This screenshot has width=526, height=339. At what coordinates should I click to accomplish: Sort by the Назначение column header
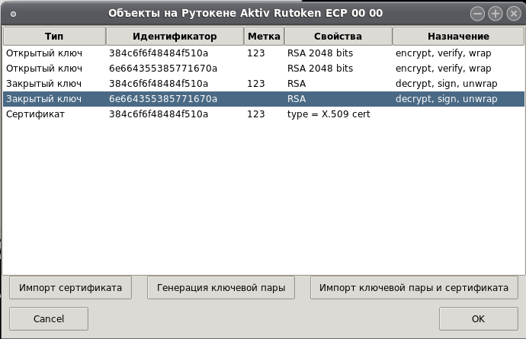point(458,37)
